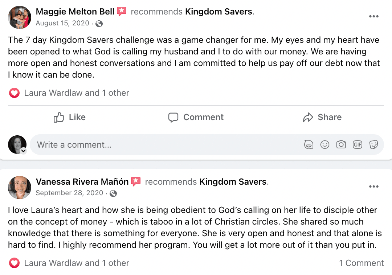
Task: Open Vanessa Rivera Mañón's profile link
Action: tap(82, 182)
